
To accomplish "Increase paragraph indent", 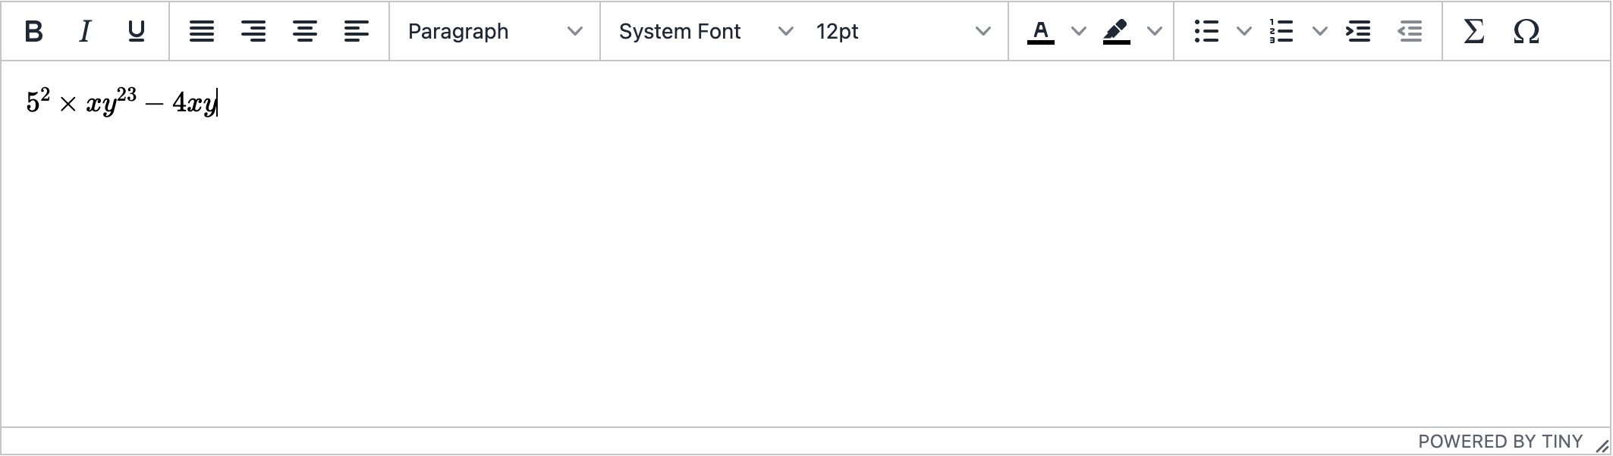I will pyautogui.click(x=1358, y=31).
